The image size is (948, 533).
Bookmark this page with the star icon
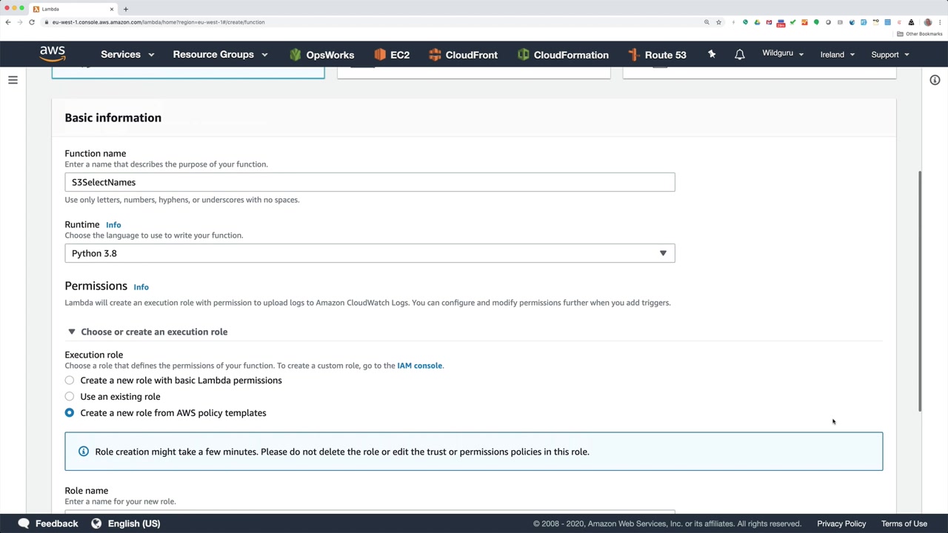718,22
